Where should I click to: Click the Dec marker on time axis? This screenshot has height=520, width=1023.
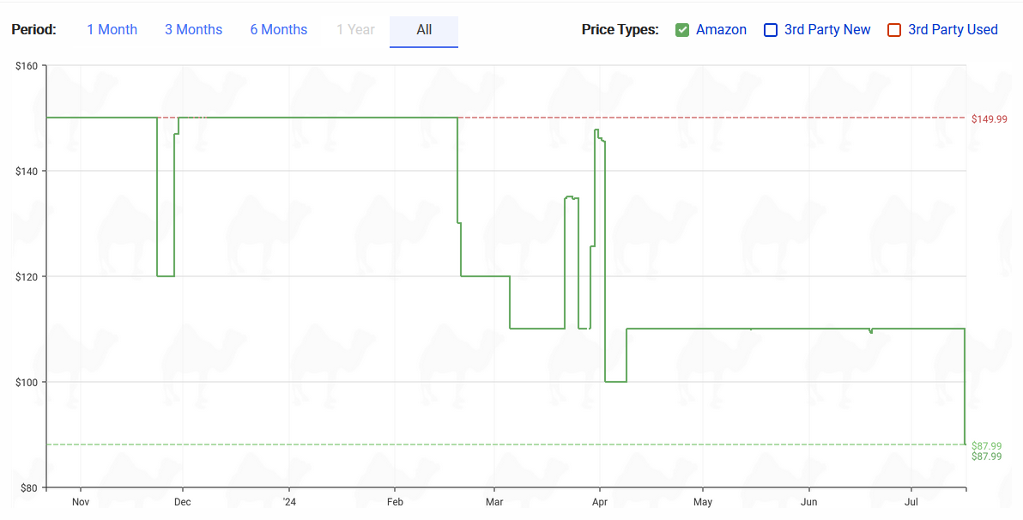(x=183, y=502)
